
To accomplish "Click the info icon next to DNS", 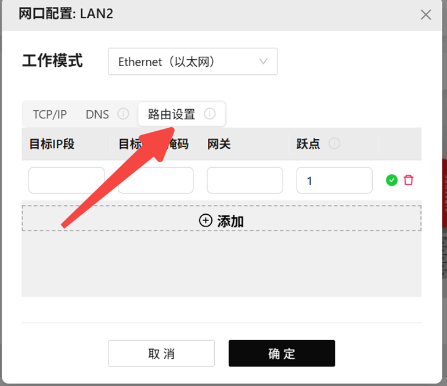I will point(123,114).
